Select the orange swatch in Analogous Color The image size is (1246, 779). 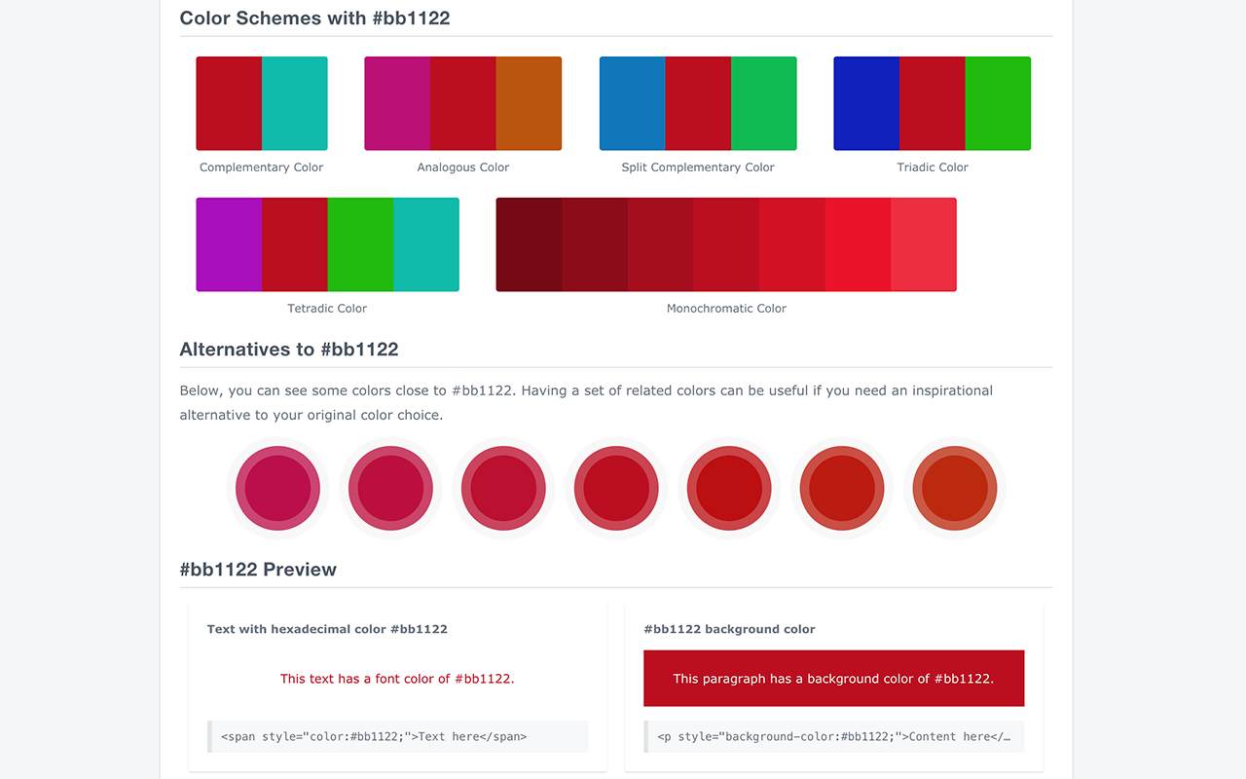pos(528,102)
